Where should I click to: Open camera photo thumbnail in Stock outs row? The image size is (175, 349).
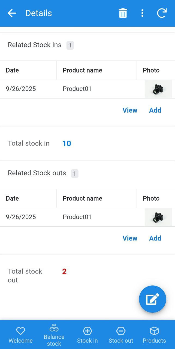(158, 217)
